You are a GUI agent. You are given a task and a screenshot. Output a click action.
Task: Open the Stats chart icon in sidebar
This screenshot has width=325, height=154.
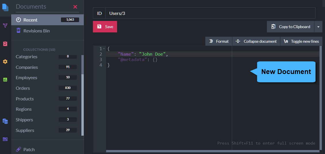tap(5, 80)
